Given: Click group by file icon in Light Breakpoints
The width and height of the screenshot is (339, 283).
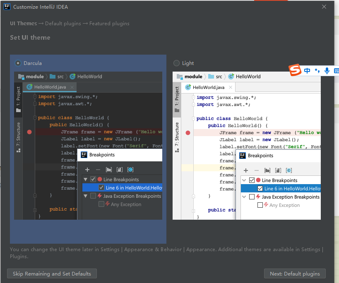Looking at the screenshot, I should pyautogui.click(x=278, y=170).
